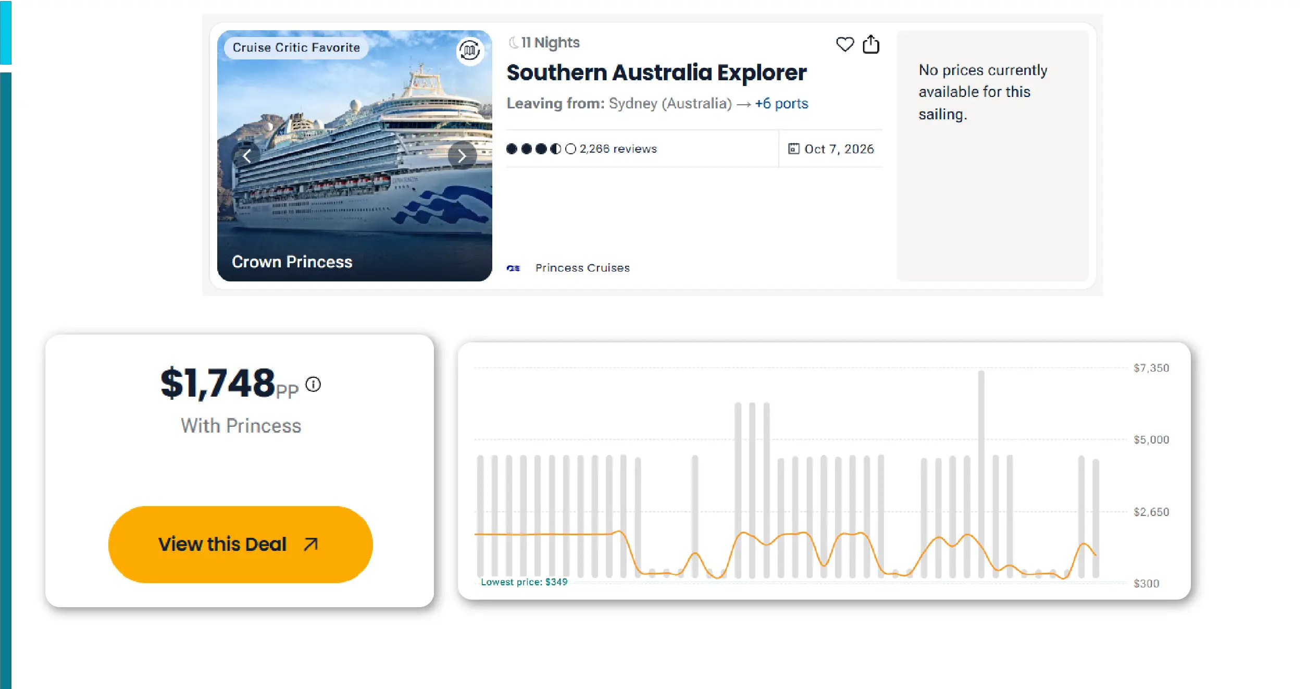Click the circular compare icon on ship photo

pos(469,51)
